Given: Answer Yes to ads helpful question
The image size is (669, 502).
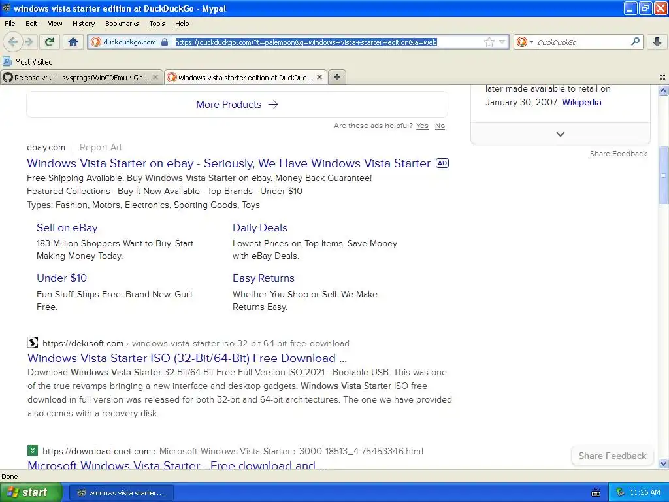Looking at the screenshot, I should [x=422, y=125].
